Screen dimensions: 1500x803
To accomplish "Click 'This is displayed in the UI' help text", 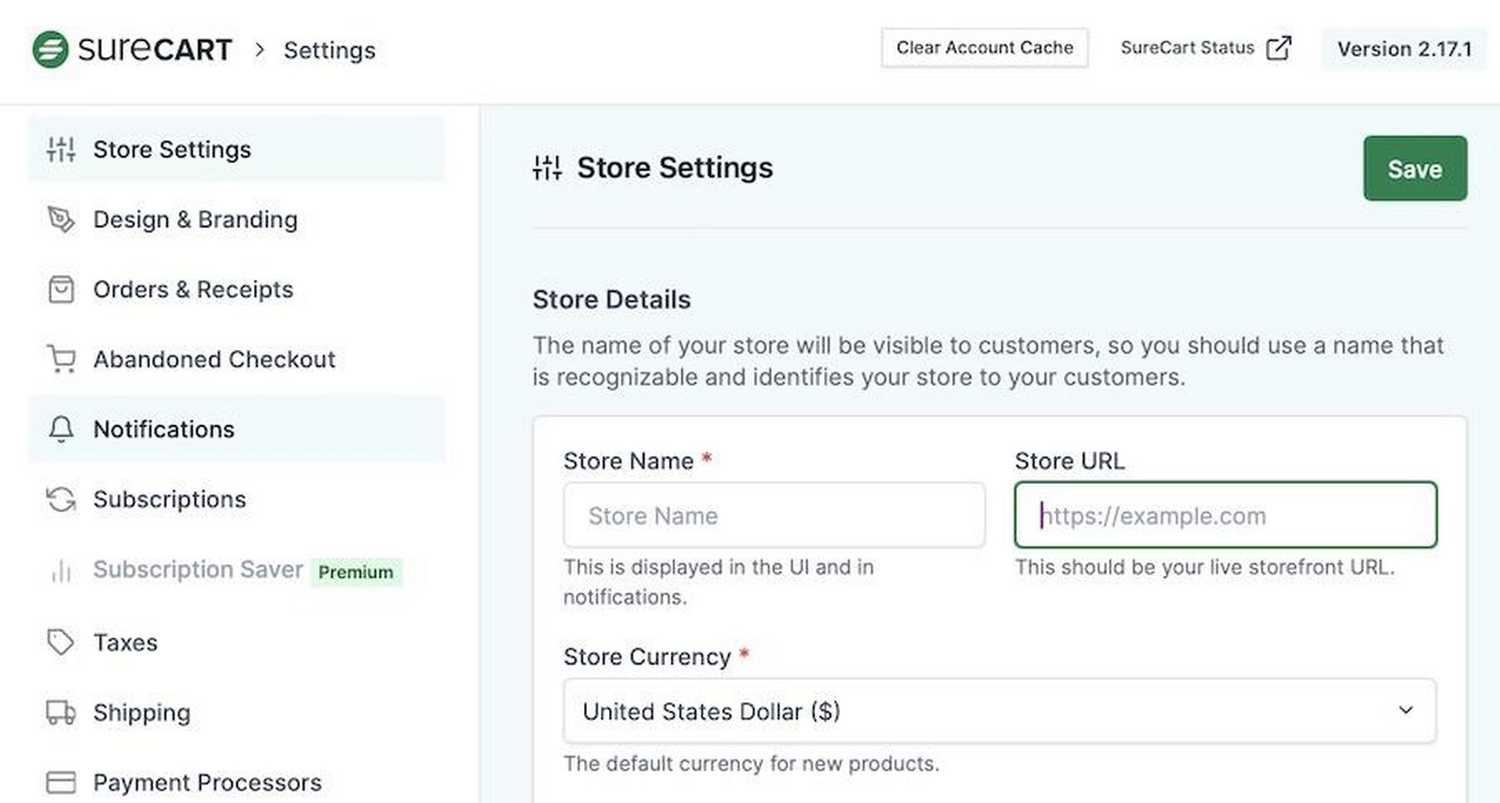I will (718, 582).
